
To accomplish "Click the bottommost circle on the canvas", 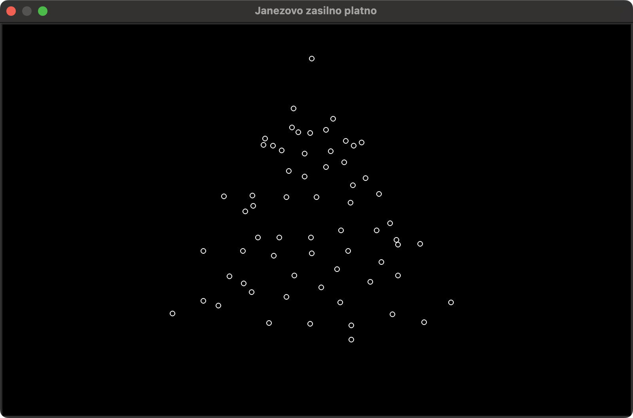I will [x=351, y=340].
